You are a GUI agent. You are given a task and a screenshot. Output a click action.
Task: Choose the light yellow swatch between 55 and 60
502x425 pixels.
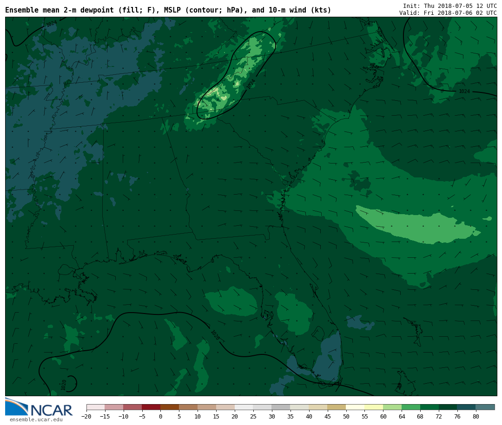[x=374, y=407]
